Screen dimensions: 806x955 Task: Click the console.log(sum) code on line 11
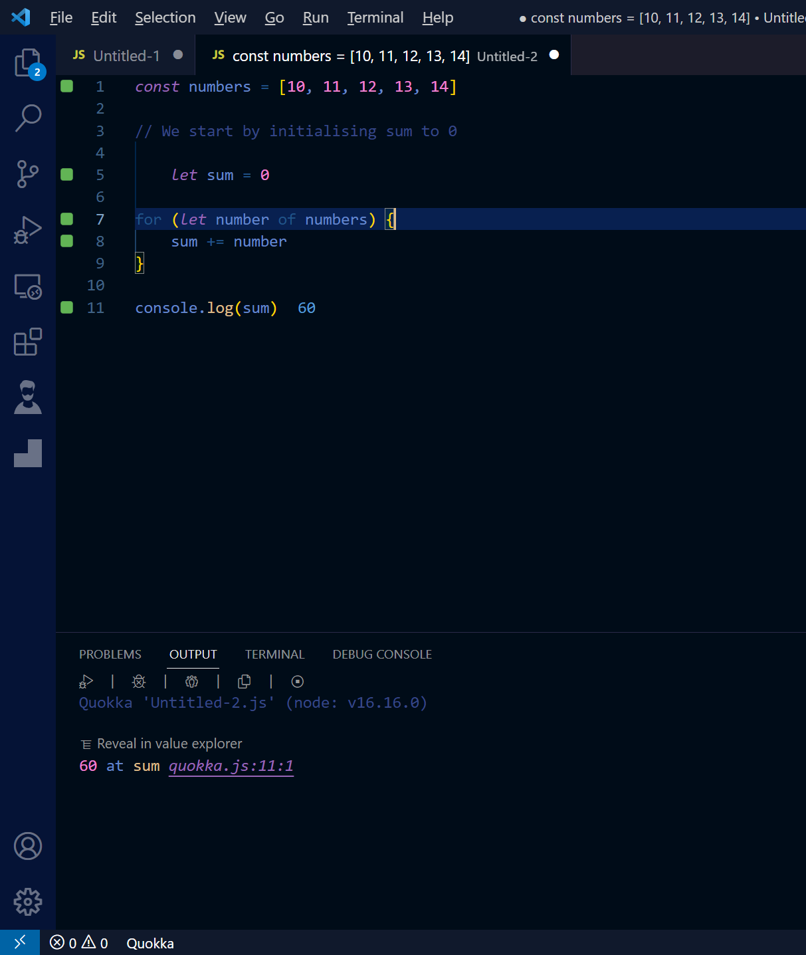(207, 308)
